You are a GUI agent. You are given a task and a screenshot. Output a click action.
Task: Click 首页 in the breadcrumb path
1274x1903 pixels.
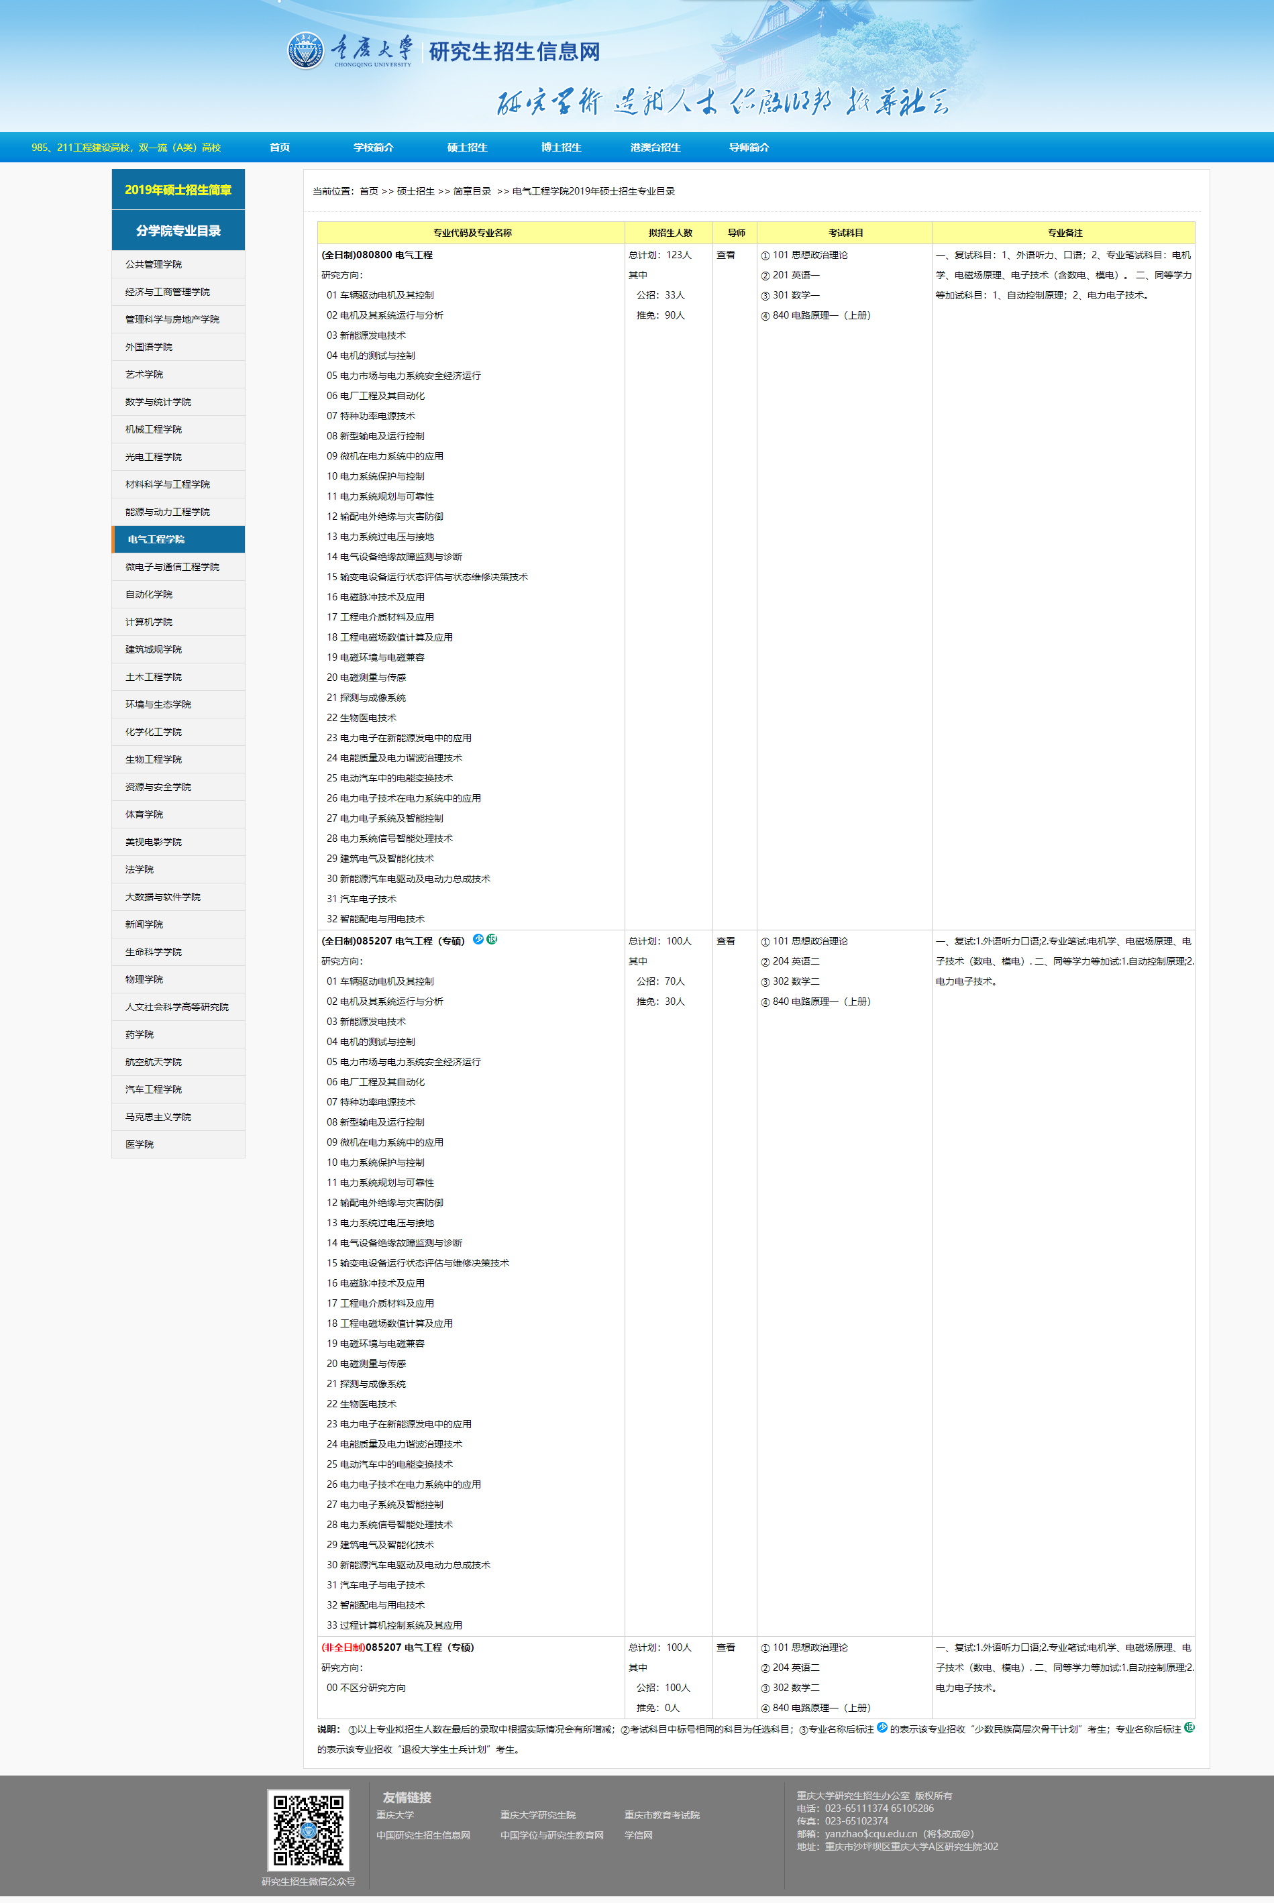tap(369, 192)
